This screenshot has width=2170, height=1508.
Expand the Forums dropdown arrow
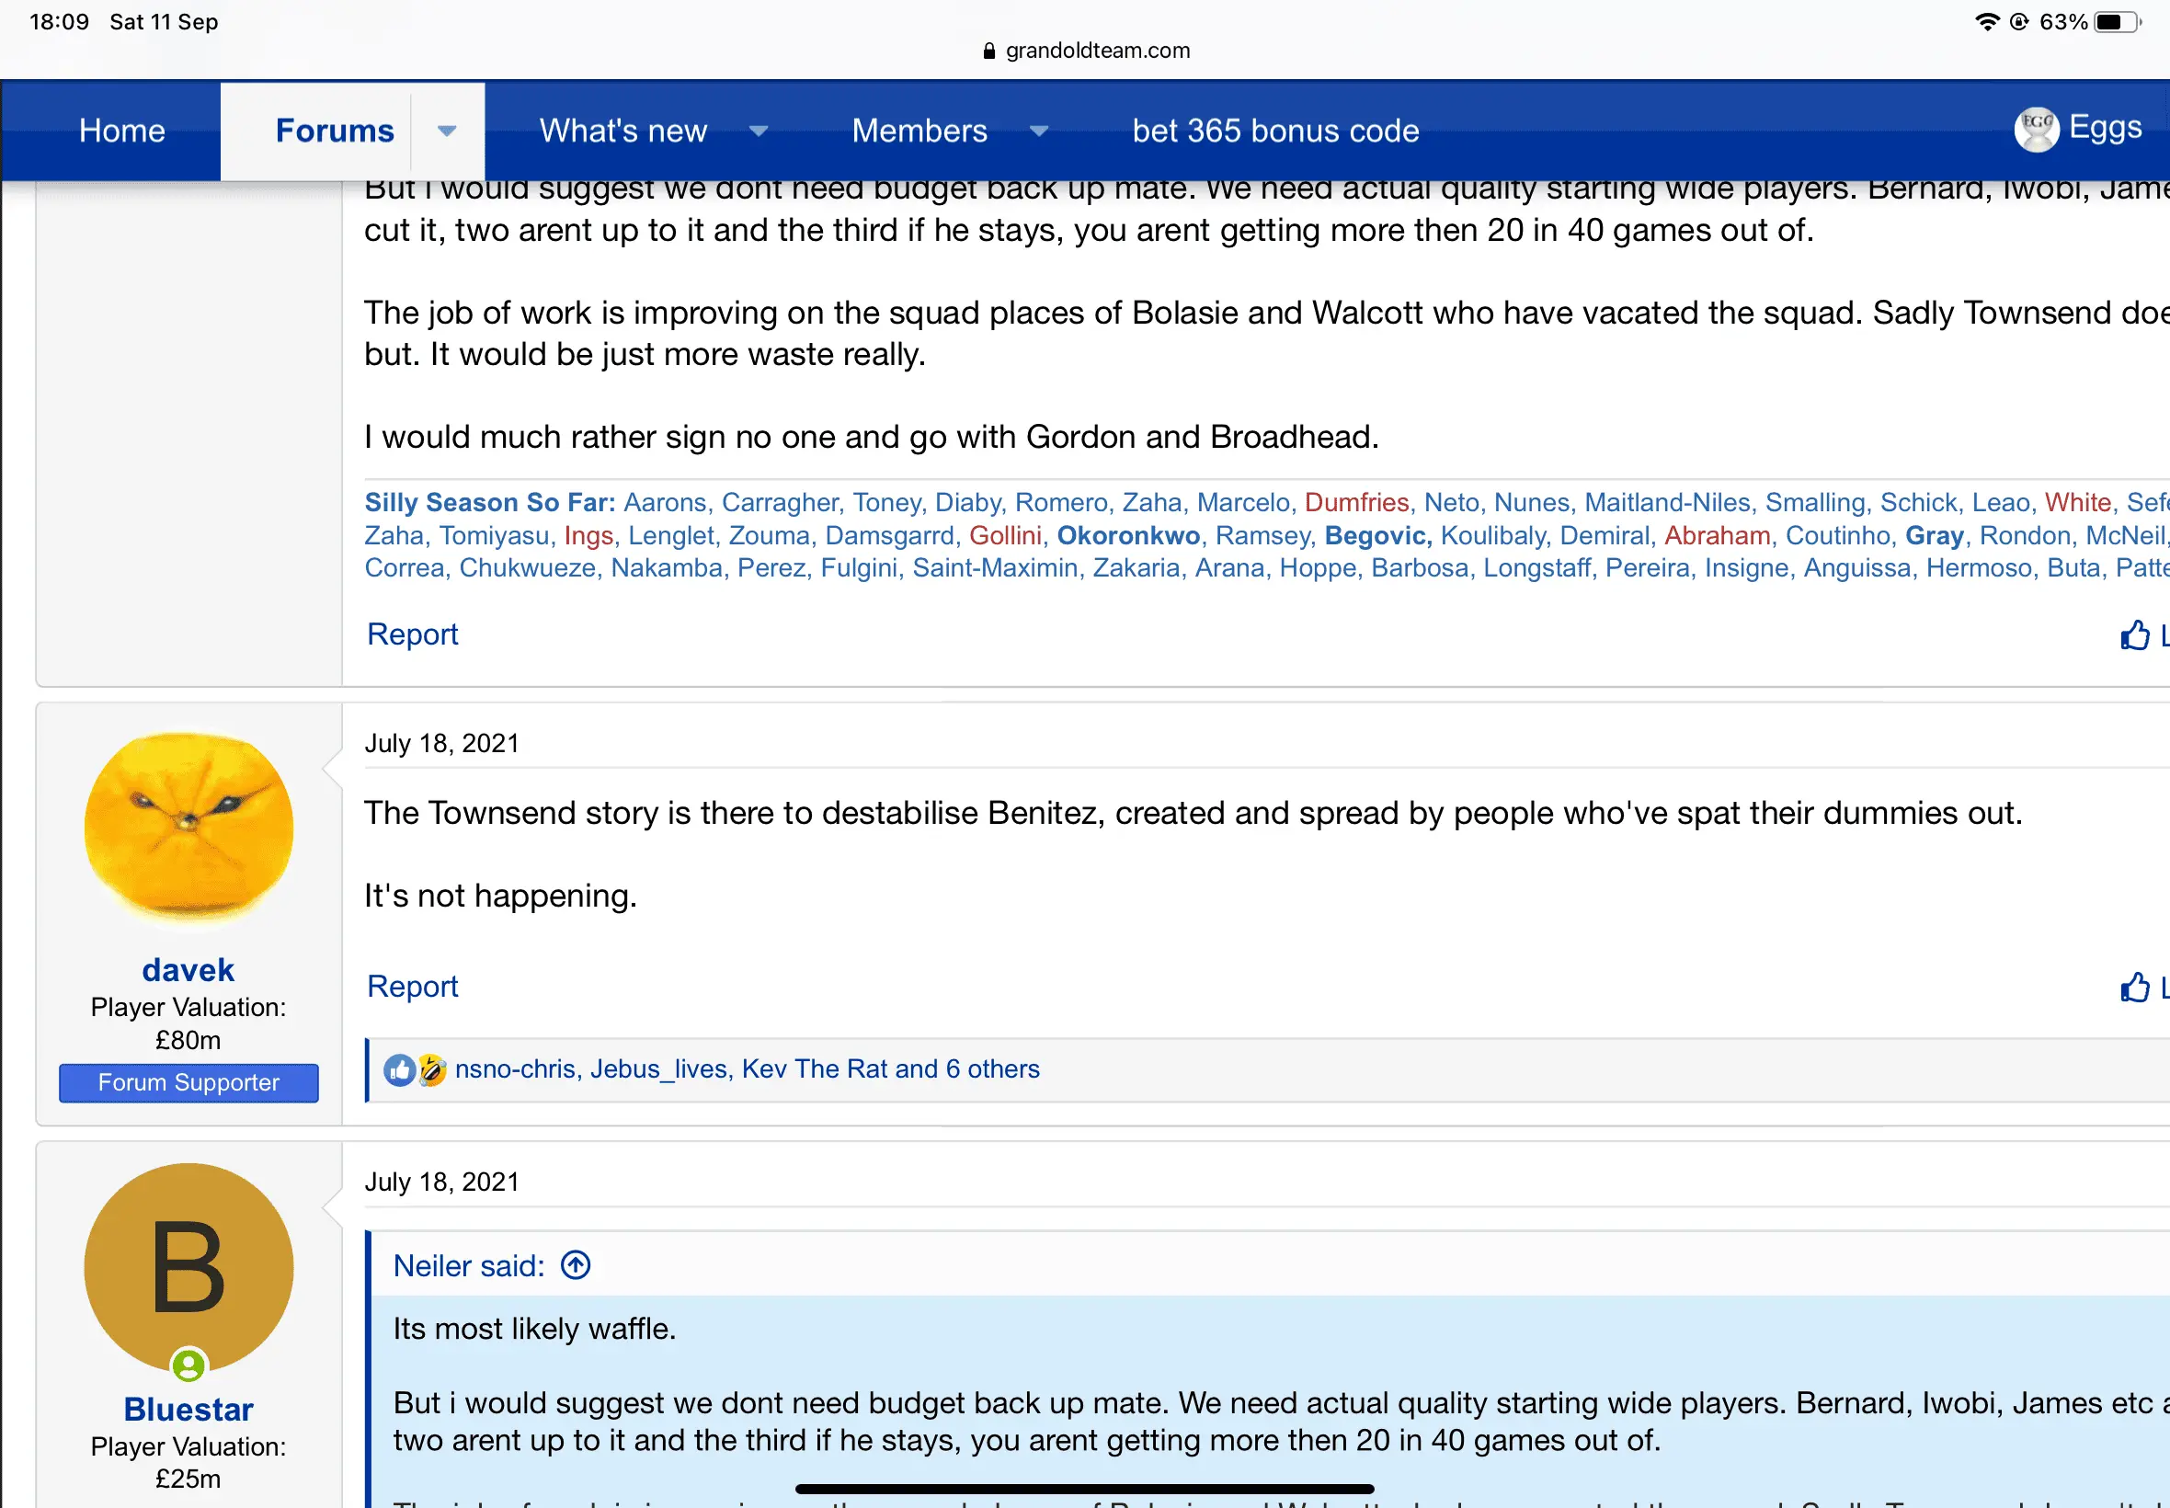[447, 131]
